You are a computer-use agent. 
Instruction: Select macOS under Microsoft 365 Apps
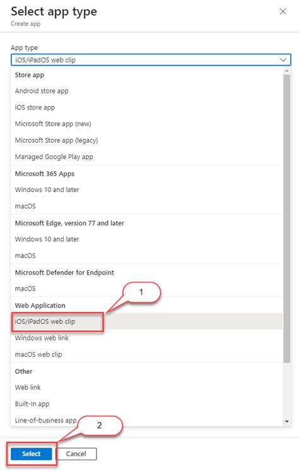pos(147,206)
